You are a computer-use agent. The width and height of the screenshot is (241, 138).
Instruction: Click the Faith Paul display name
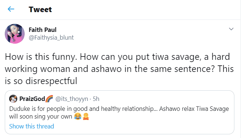point(43,30)
